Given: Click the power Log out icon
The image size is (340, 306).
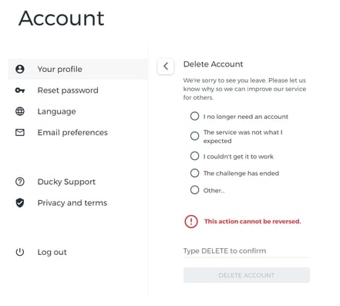Looking at the screenshot, I should 20,252.
